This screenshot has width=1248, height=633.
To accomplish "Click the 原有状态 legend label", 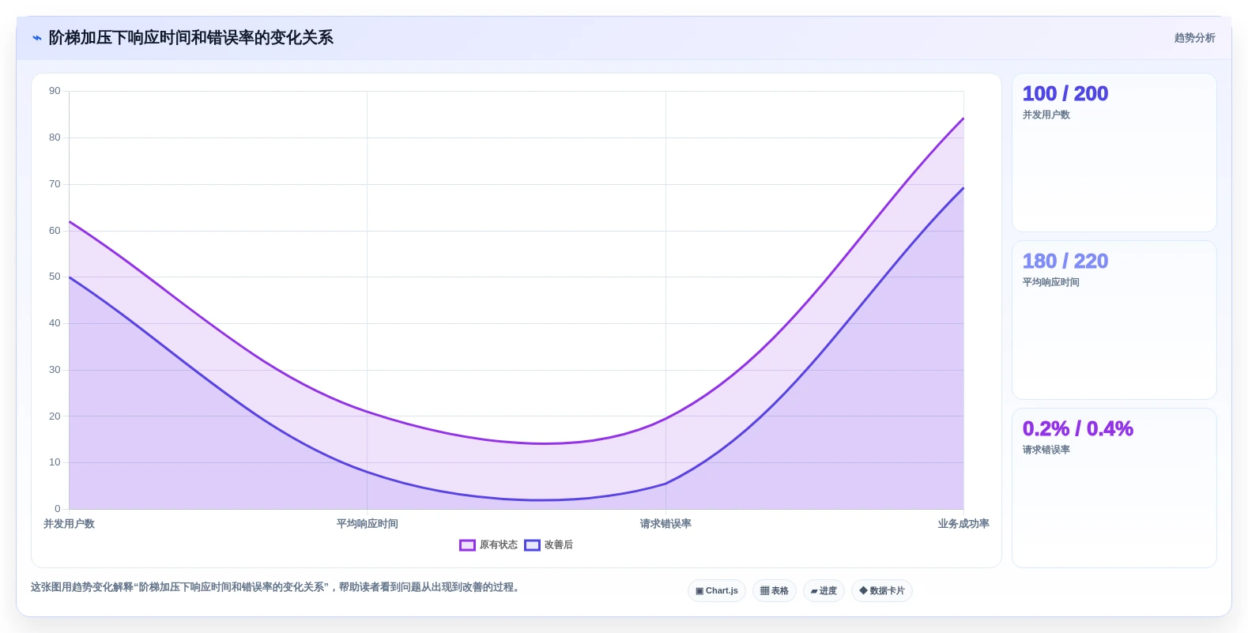I will coord(499,545).
